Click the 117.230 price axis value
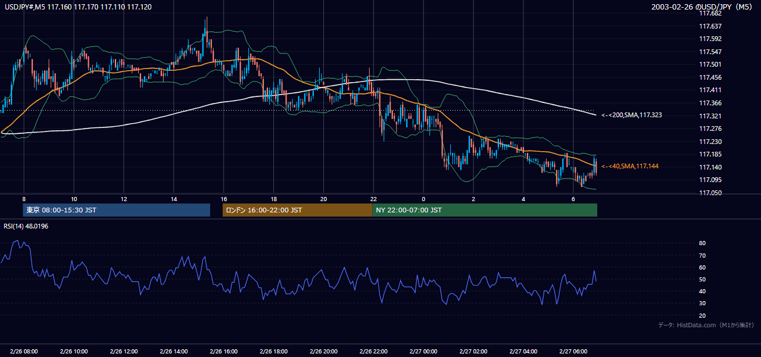761x357 pixels. [x=710, y=142]
